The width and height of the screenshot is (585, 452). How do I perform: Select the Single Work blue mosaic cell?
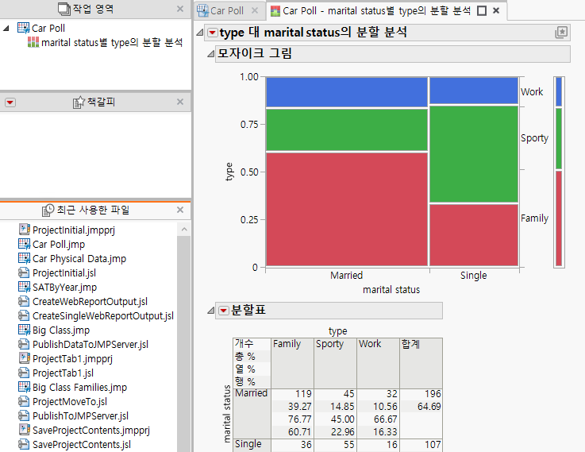[474, 91]
